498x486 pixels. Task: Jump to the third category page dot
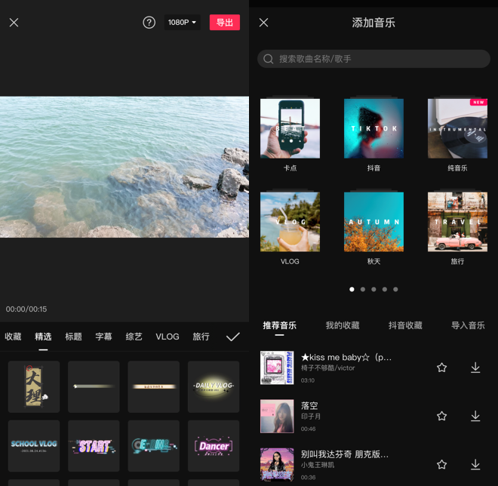coord(373,289)
